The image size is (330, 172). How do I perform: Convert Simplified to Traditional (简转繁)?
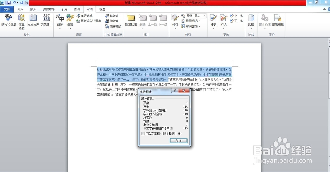pyautogui.click(x=112, y=21)
